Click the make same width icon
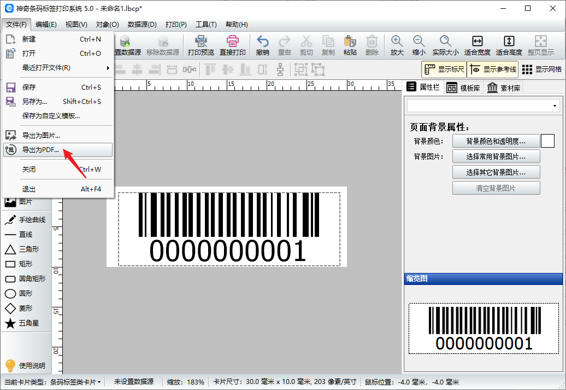 pos(172,69)
